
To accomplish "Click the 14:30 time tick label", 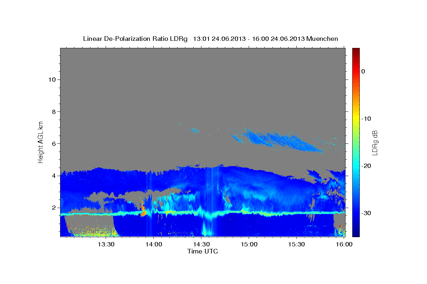I will point(201,244).
